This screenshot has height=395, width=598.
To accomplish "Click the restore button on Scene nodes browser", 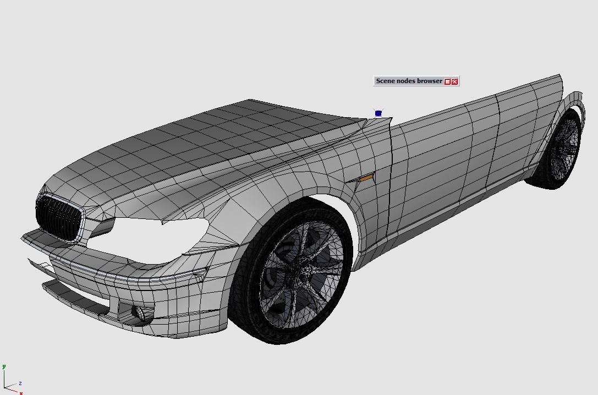I will [447, 81].
